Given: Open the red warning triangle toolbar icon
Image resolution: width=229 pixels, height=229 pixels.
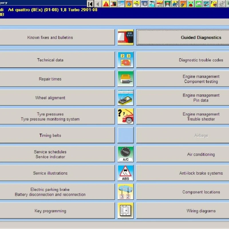Looking at the screenshot, I should point(106,4).
